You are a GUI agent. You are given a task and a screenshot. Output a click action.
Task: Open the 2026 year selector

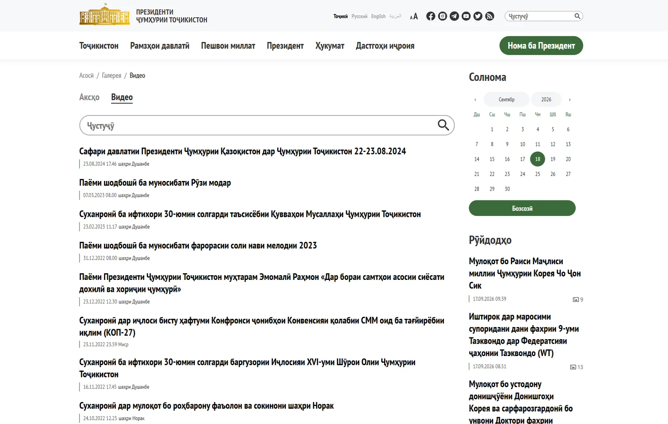tap(546, 99)
